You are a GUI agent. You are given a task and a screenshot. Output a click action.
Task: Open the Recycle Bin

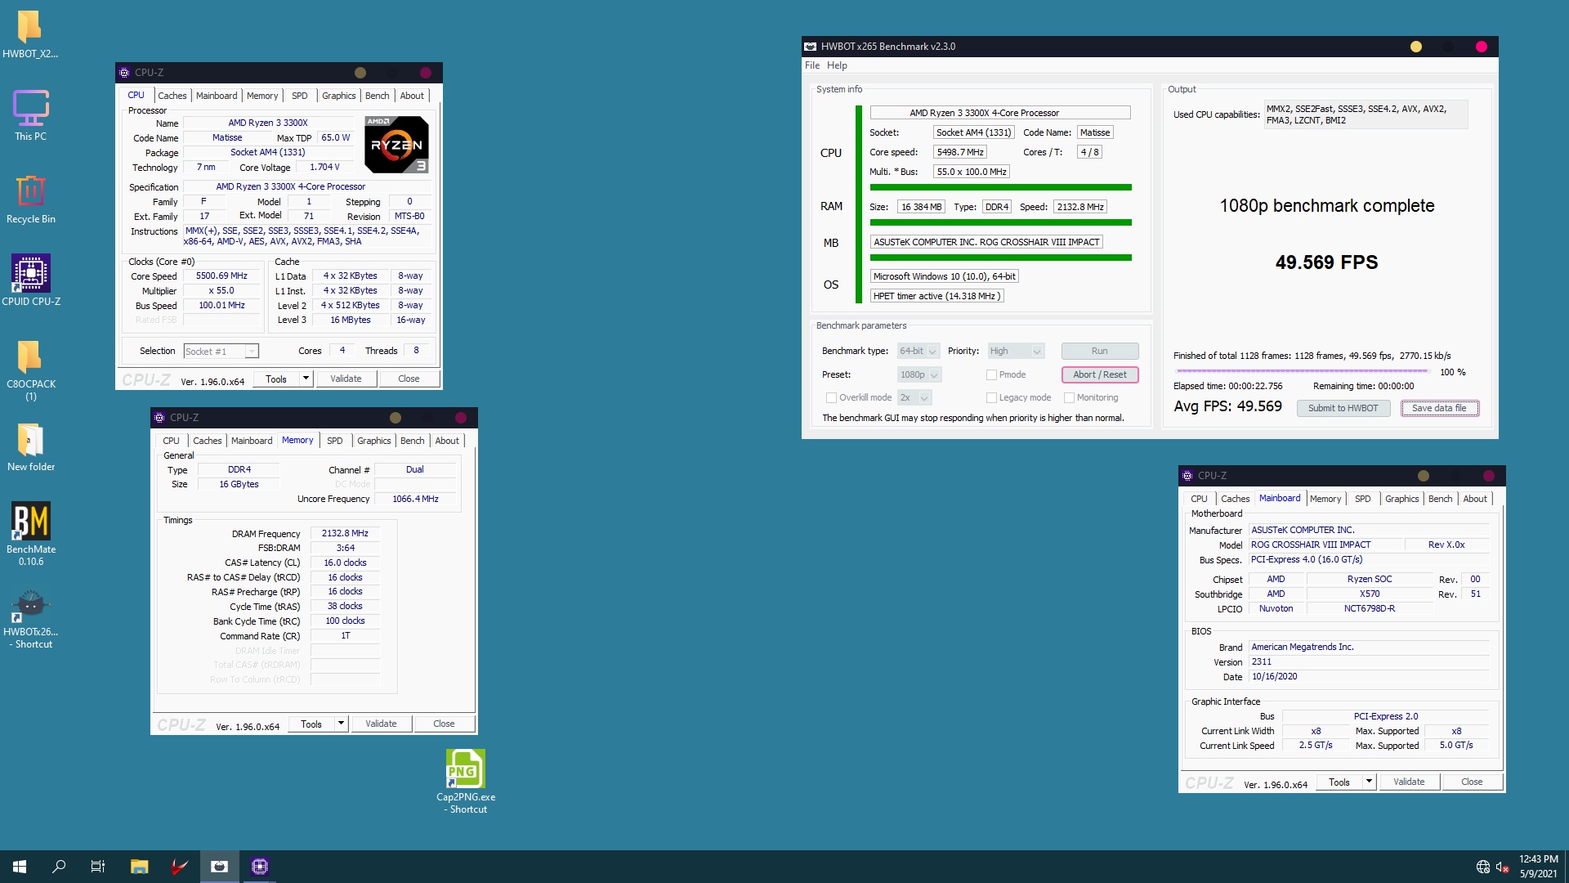(x=30, y=199)
